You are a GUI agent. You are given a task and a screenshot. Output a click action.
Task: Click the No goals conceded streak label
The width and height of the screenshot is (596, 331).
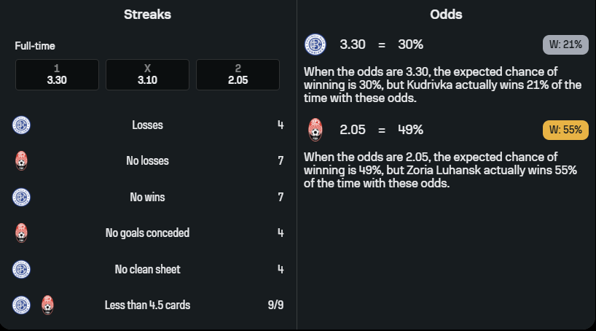coord(147,233)
